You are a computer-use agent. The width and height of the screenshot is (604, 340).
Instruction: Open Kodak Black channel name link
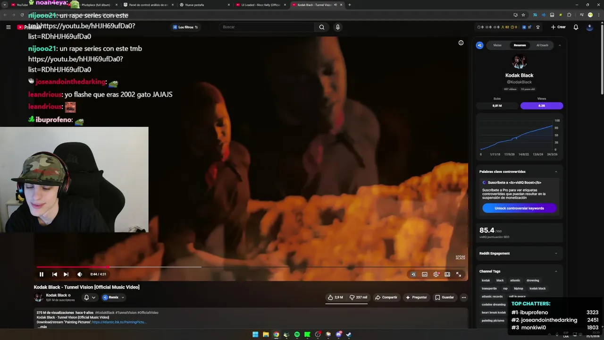[x=57, y=295]
